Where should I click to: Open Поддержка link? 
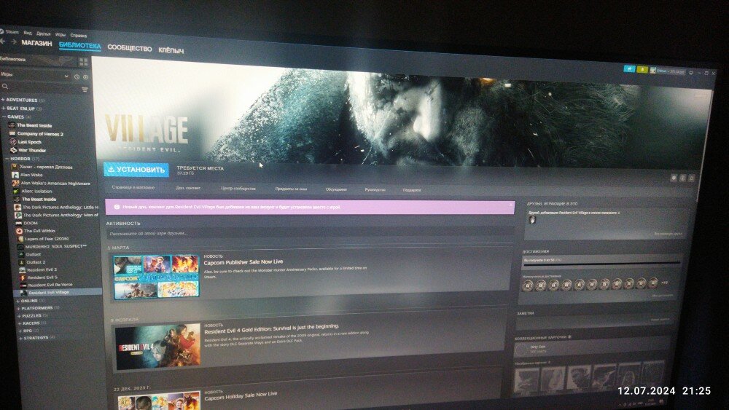pyautogui.click(x=412, y=190)
